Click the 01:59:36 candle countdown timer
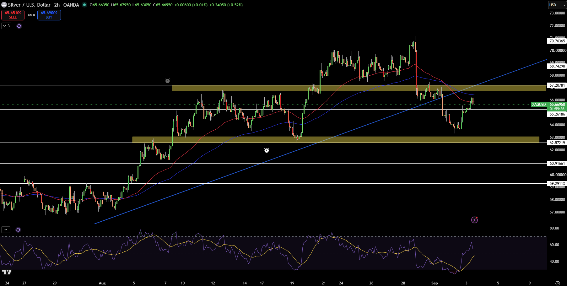This screenshot has width=567, height=286. point(557,109)
